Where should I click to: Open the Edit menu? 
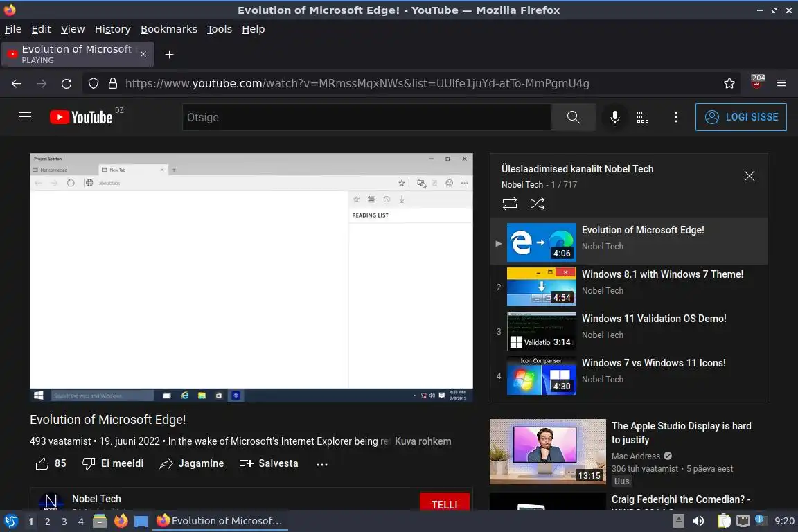click(42, 29)
